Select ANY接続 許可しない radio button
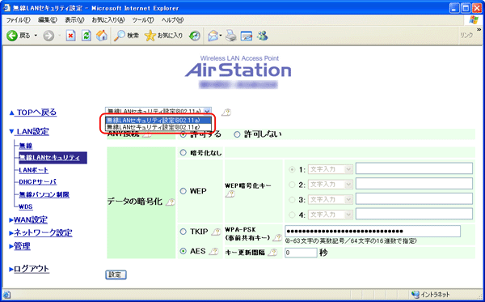 point(237,134)
